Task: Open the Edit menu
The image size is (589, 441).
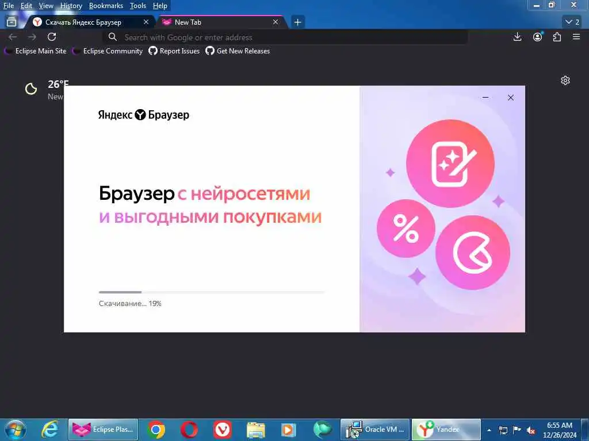Action: point(26,6)
